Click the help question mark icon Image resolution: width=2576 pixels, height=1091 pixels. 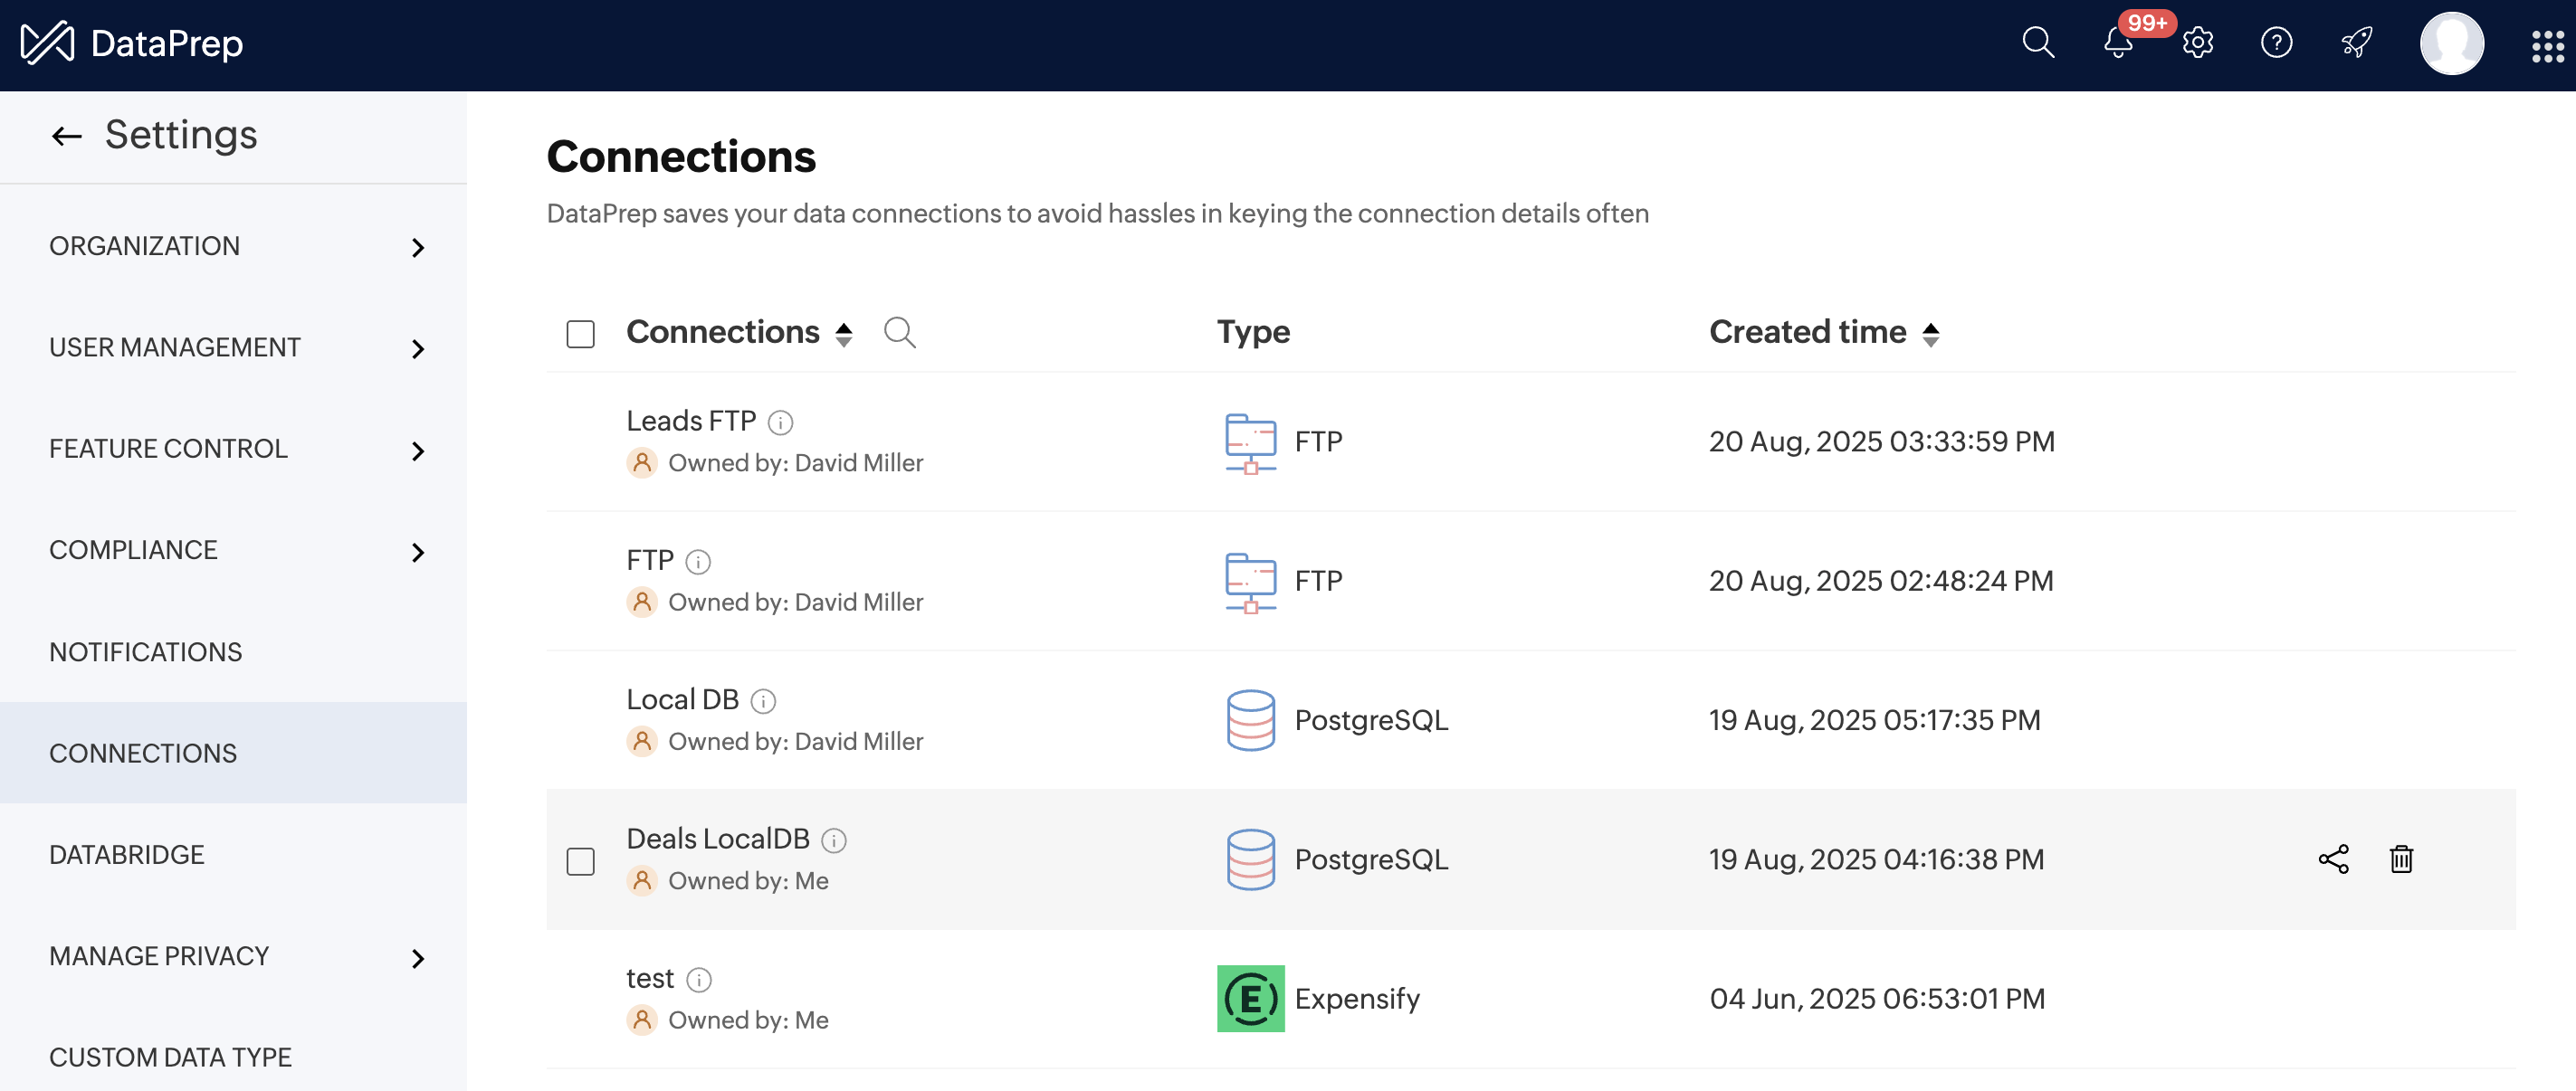click(2276, 43)
